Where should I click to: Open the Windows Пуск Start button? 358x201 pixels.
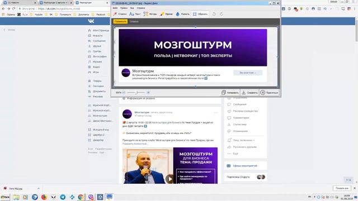5,197
